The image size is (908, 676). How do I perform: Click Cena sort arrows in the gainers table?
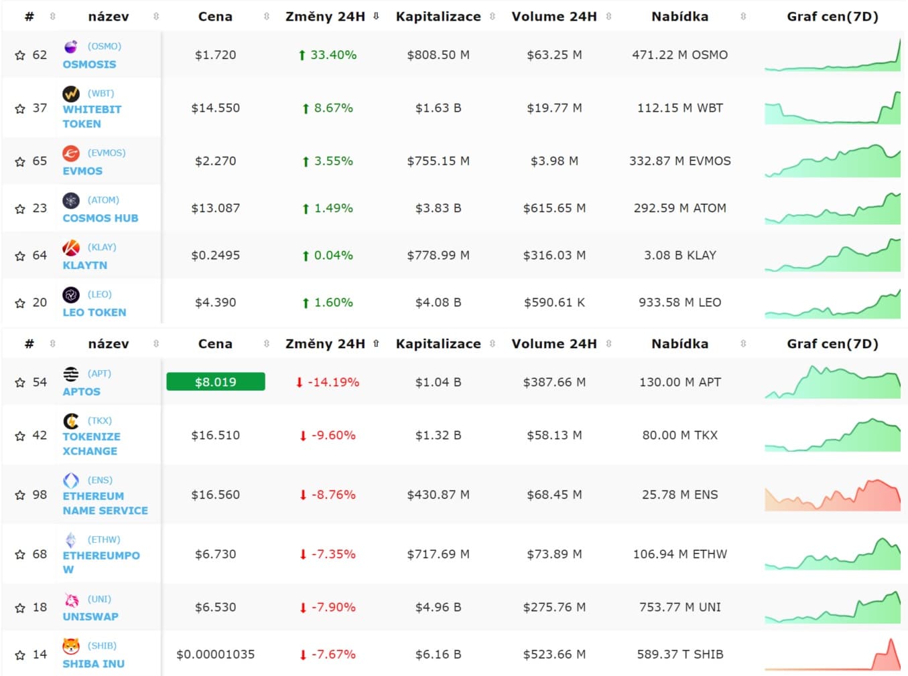point(267,17)
